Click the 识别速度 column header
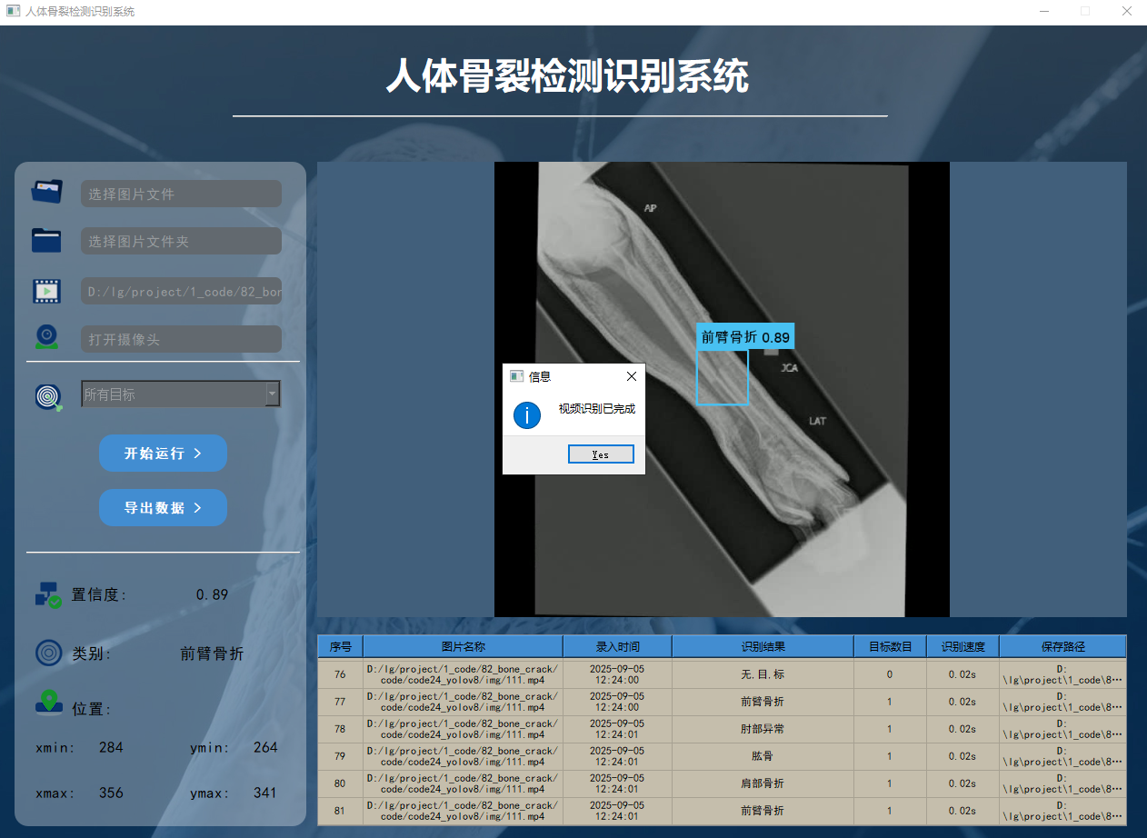The width and height of the screenshot is (1147, 838). pos(963,646)
